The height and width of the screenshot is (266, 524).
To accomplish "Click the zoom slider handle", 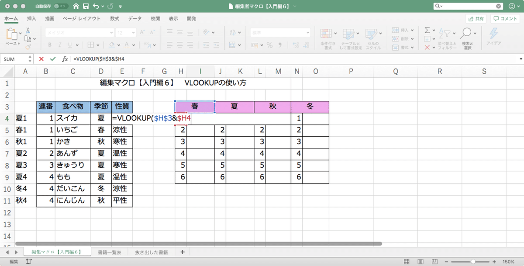I will [473, 261].
